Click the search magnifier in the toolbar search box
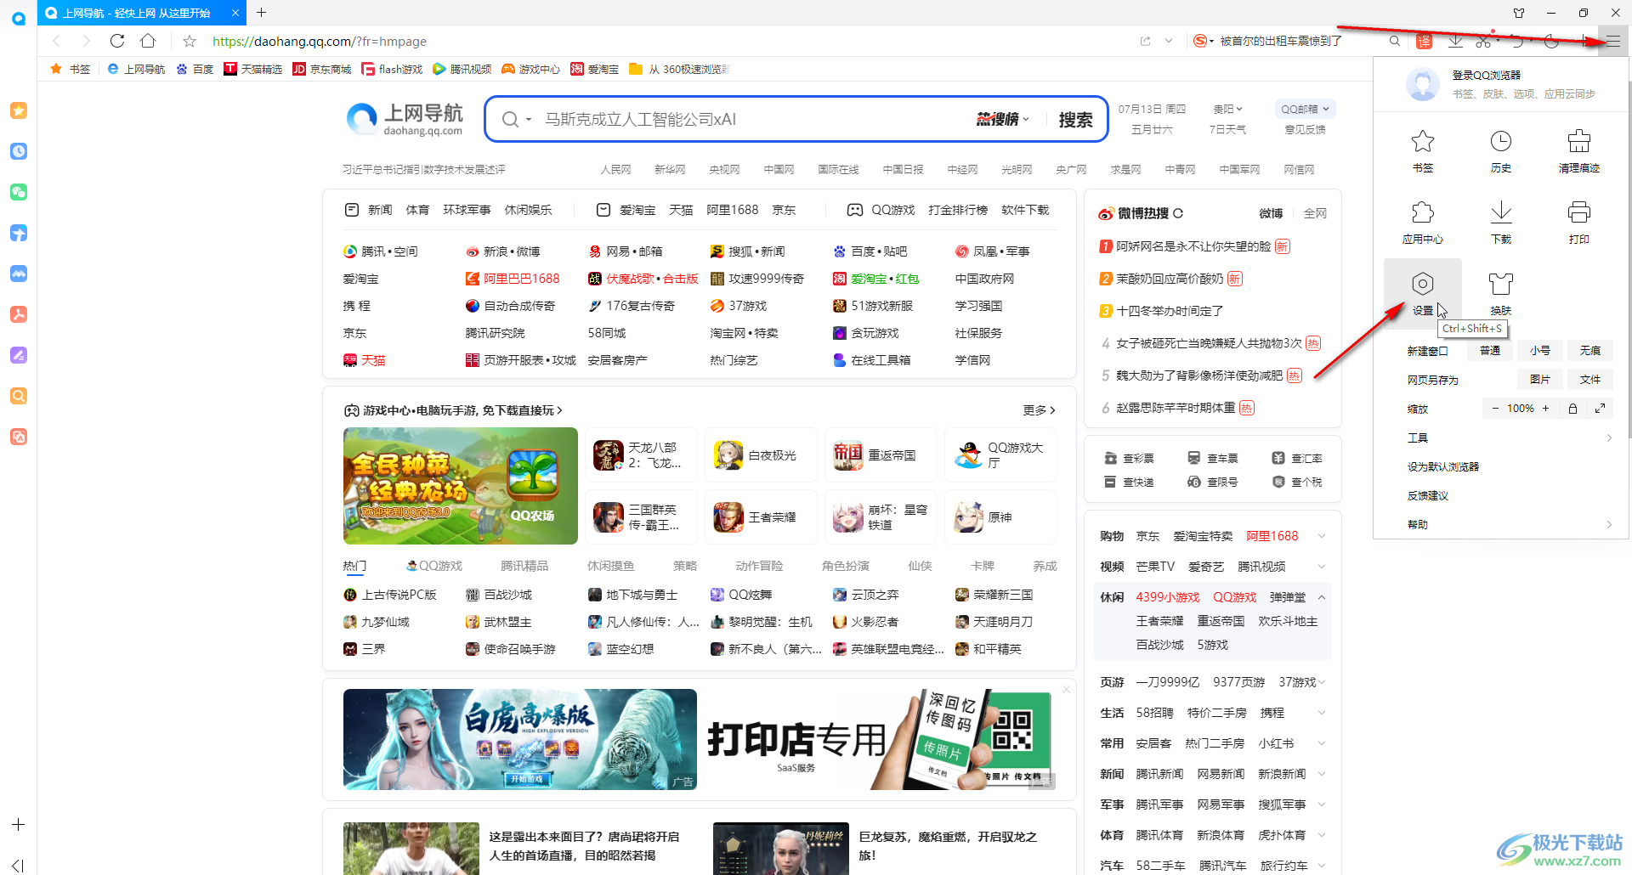 click(x=1395, y=41)
